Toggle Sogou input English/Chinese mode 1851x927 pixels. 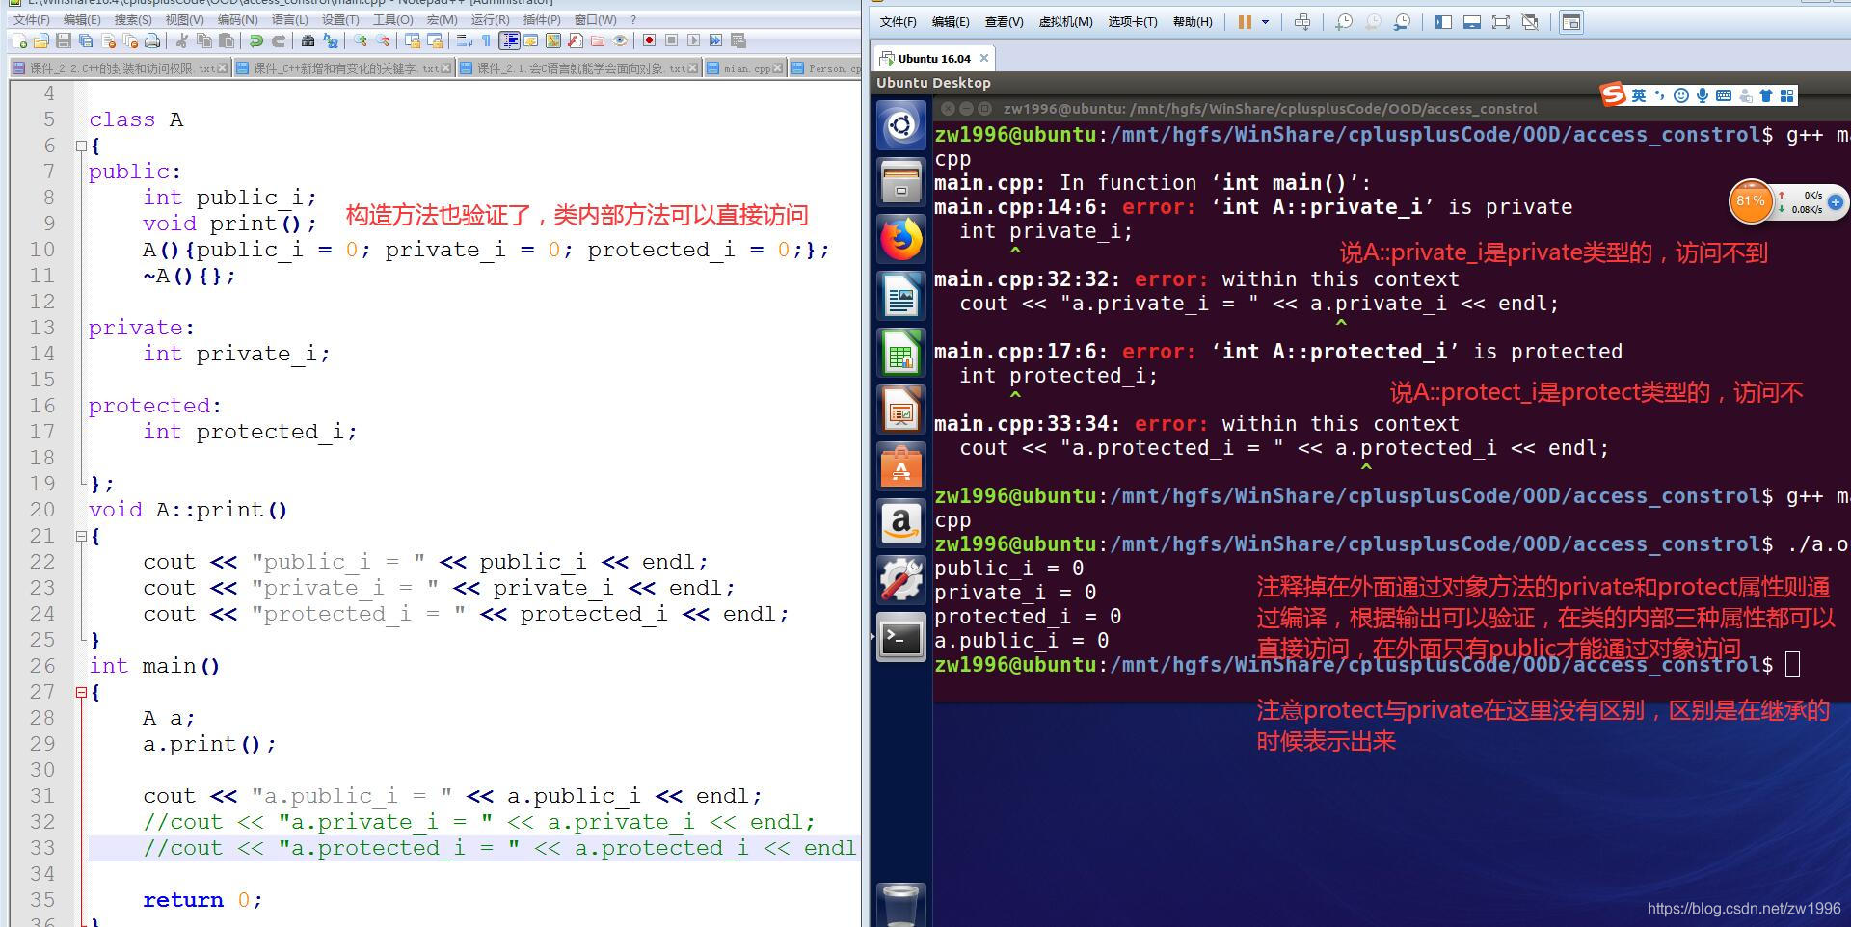[x=1639, y=95]
